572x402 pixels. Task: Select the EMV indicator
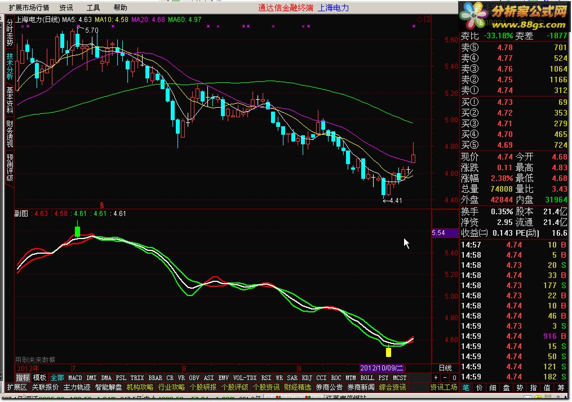223,378
